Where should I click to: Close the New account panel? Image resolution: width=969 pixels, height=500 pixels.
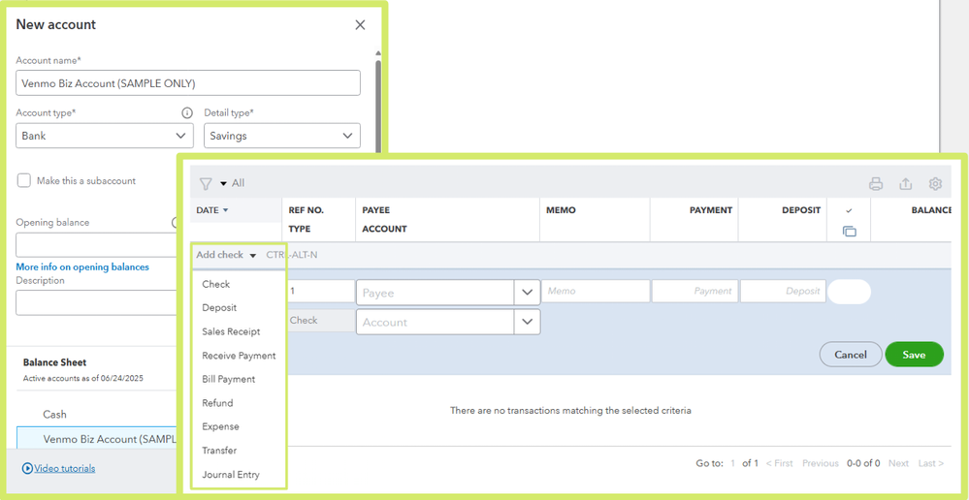[360, 25]
